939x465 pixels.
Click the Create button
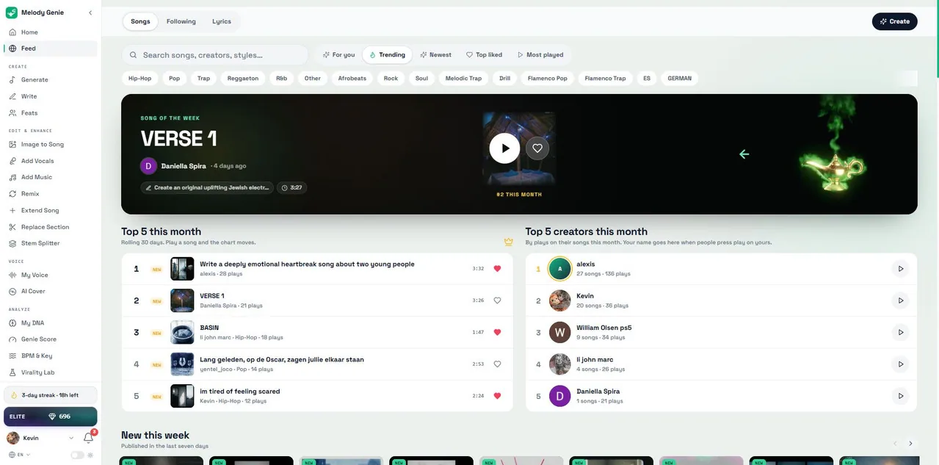coord(894,21)
